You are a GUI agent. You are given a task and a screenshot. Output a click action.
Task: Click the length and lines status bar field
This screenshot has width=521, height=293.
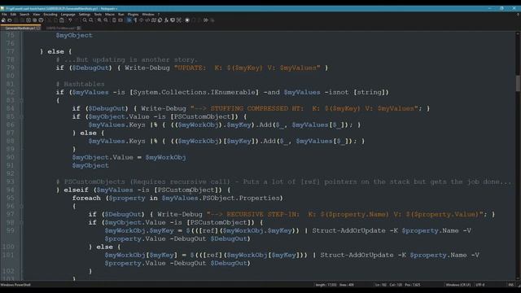[335, 285]
